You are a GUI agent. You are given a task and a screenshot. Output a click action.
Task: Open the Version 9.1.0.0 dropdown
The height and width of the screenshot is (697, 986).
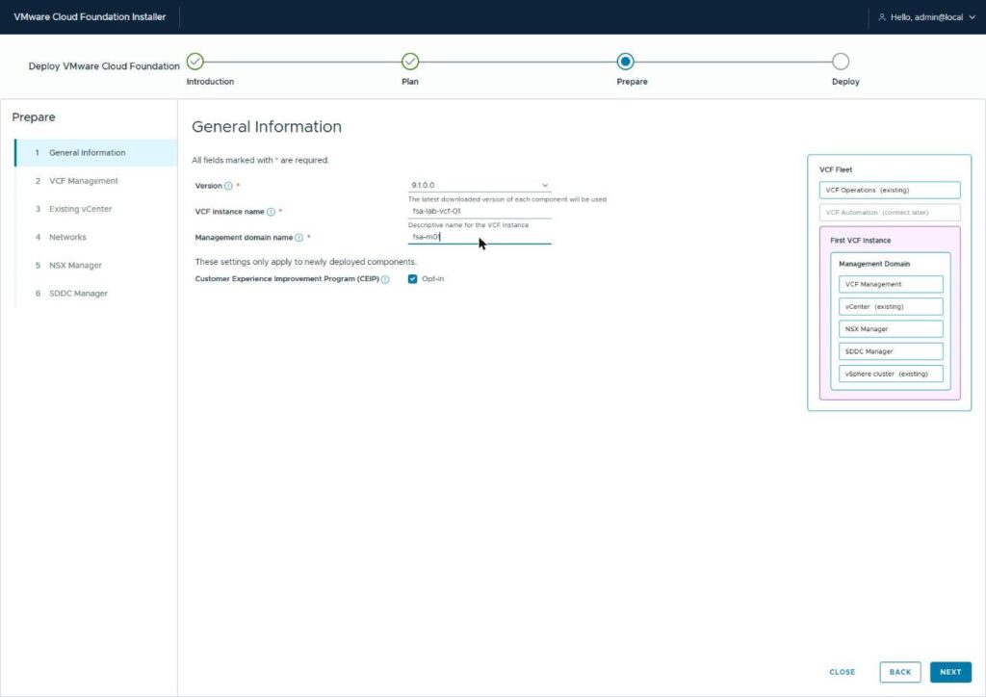[480, 186]
